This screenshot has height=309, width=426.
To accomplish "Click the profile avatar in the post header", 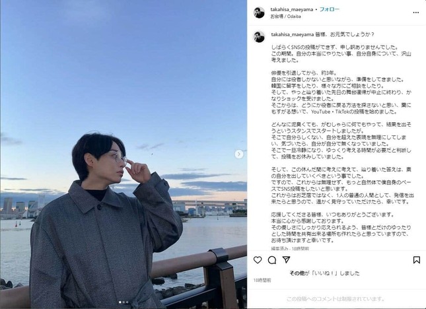I will click(259, 13).
